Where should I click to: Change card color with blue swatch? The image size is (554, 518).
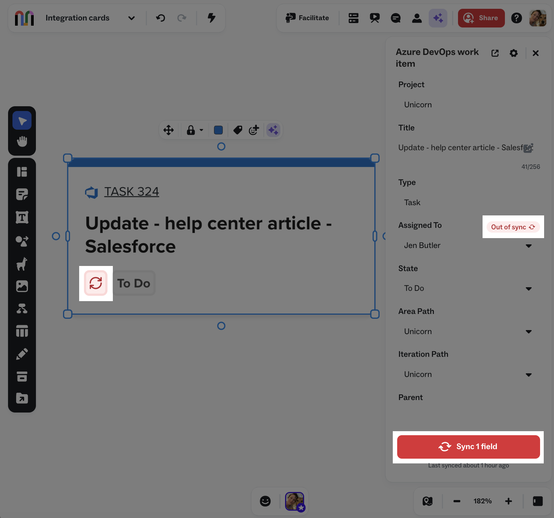(x=218, y=130)
